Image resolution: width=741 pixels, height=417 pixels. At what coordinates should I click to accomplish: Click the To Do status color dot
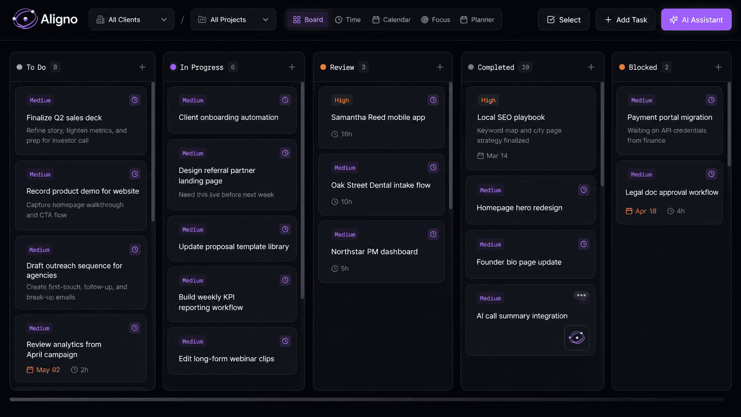[19, 67]
